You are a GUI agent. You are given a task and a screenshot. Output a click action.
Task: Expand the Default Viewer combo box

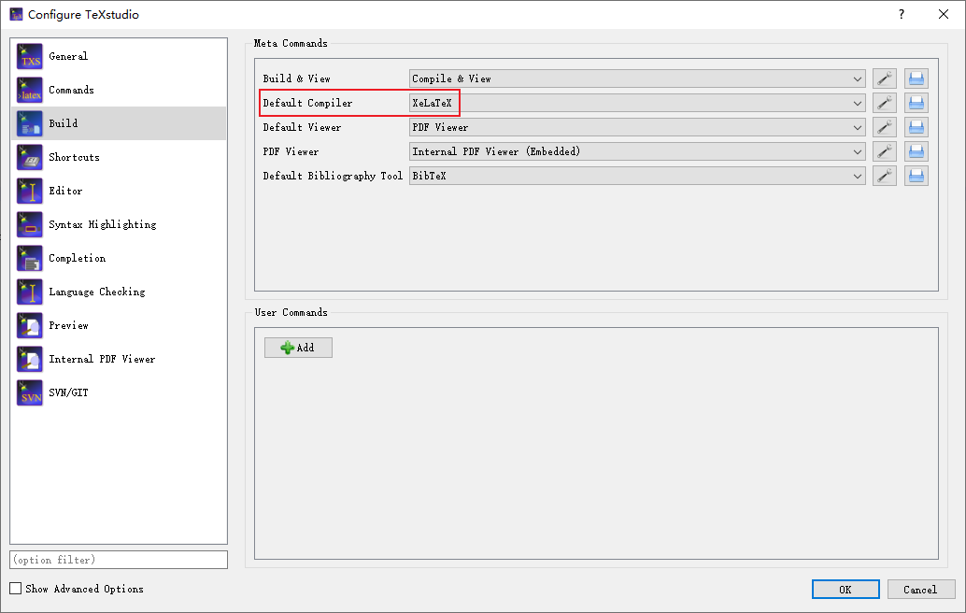(x=637, y=127)
